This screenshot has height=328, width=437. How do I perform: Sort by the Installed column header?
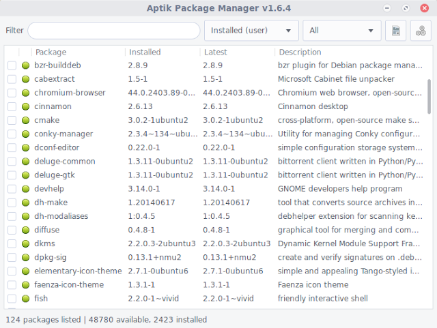point(162,52)
